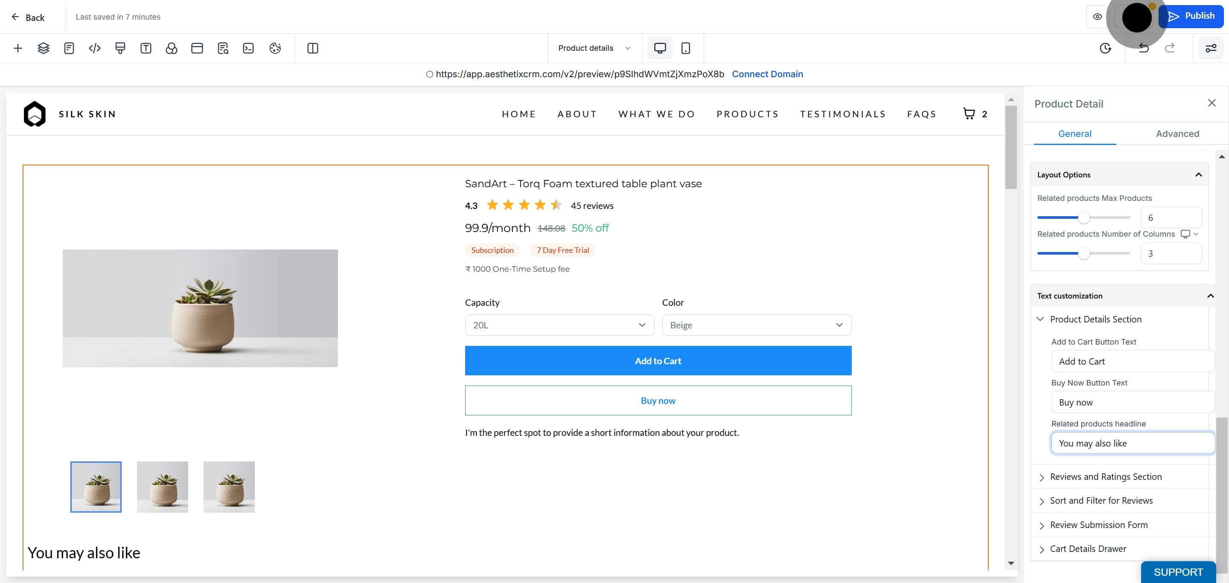Image resolution: width=1229 pixels, height=583 pixels.
Task: Click the shopping cart icon
Action: point(969,113)
